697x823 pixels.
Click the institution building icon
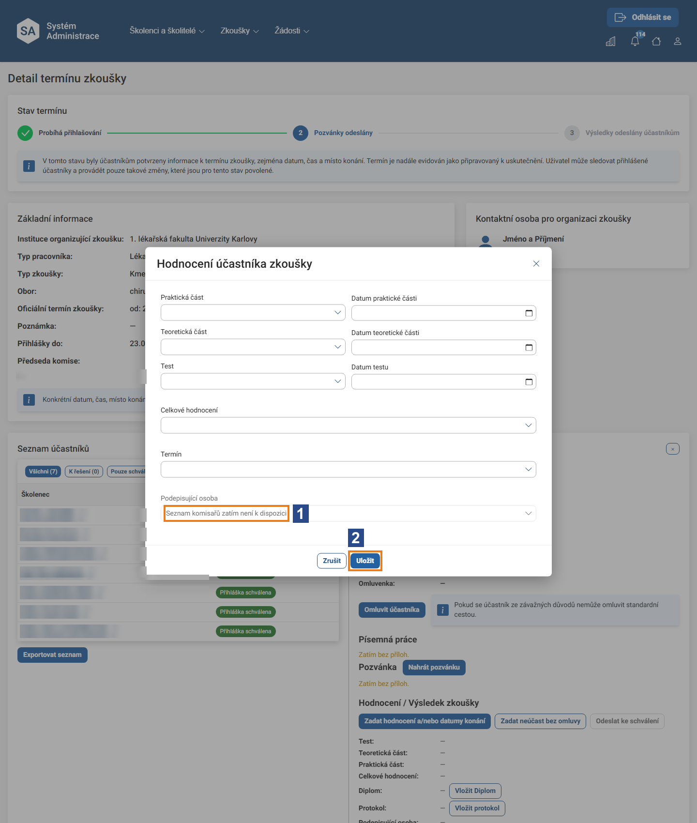tap(611, 41)
